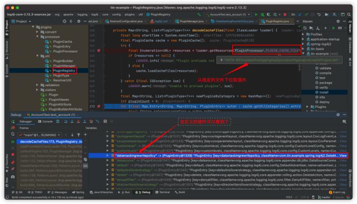The image size is (357, 204).
Task: Expand the Maven Profiles node
Action: 303,34
